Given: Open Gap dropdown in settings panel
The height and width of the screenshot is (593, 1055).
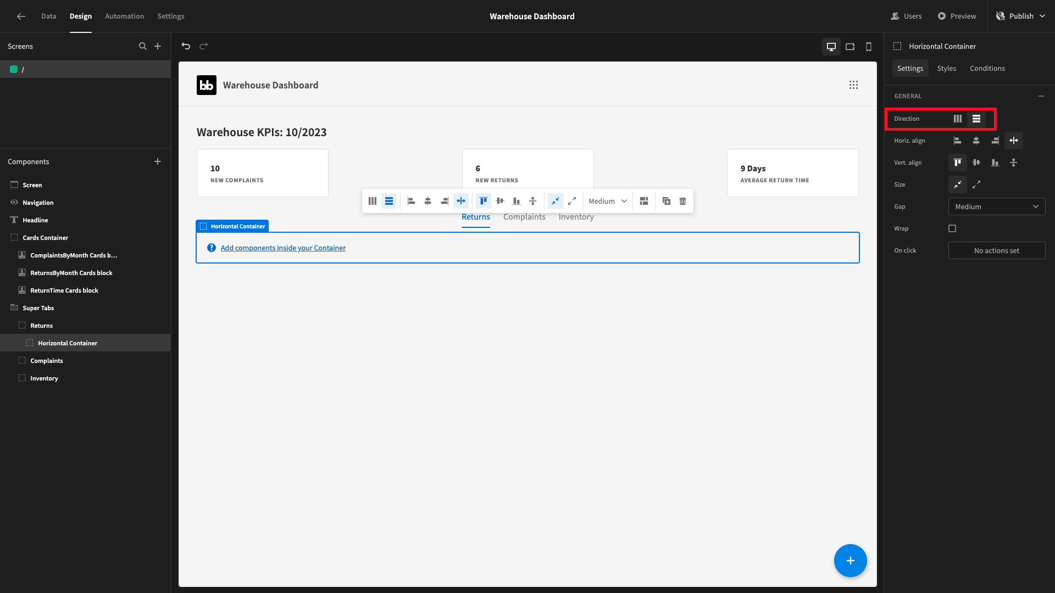Looking at the screenshot, I should click(997, 206).
